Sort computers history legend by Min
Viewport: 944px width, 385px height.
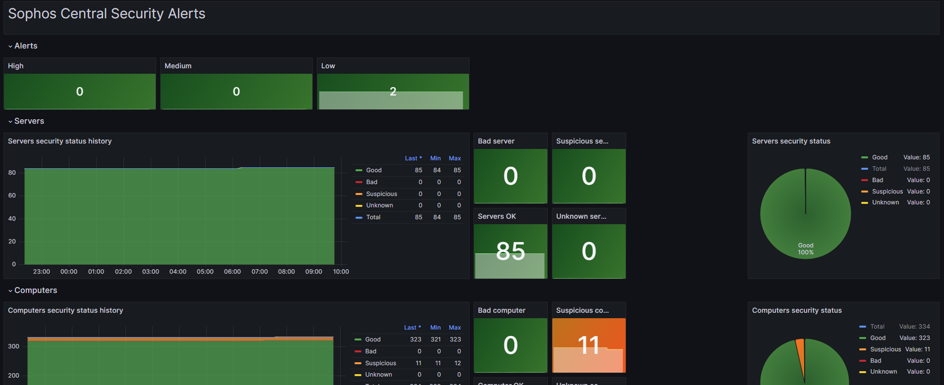coord(435,328)
